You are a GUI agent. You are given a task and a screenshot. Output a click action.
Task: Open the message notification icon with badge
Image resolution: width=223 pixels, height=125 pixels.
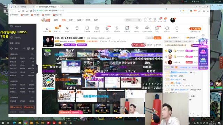click(x=165, y=19)
